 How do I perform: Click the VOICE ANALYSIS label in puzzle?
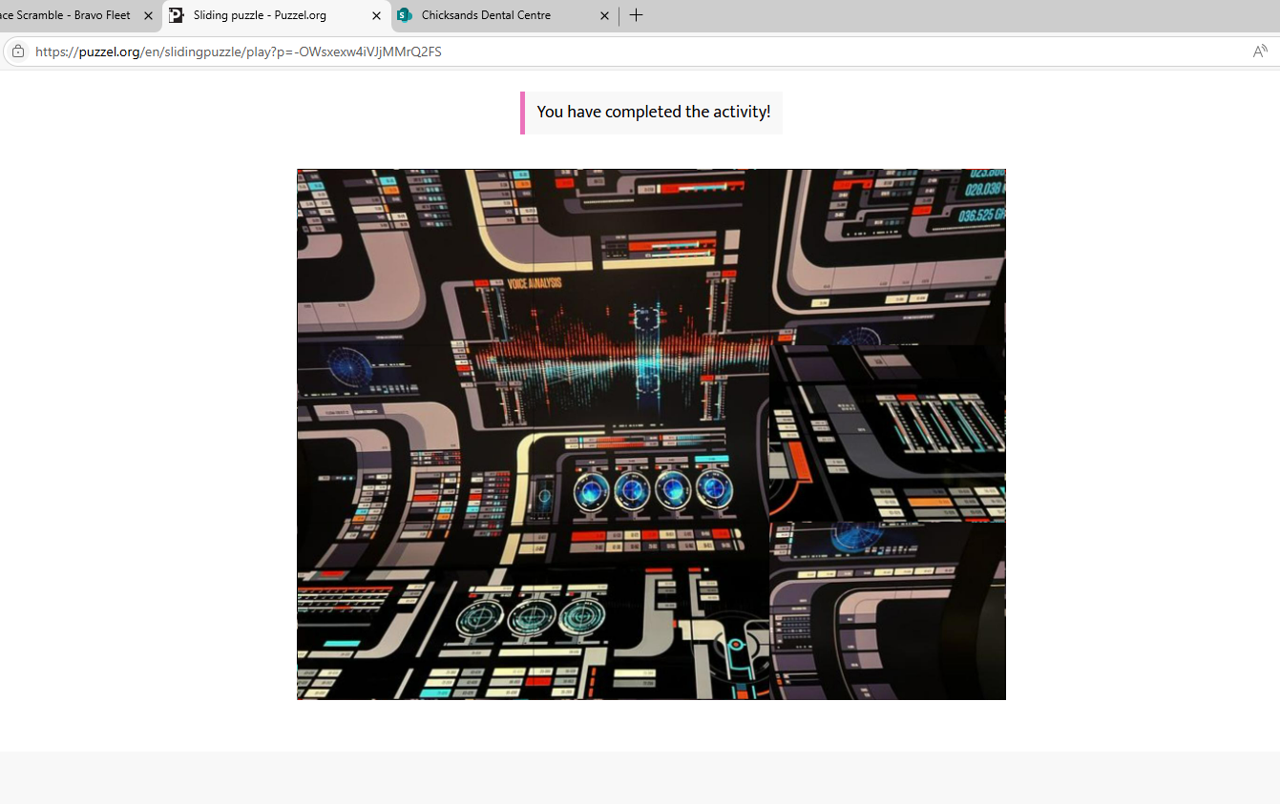tap(535, 283)
